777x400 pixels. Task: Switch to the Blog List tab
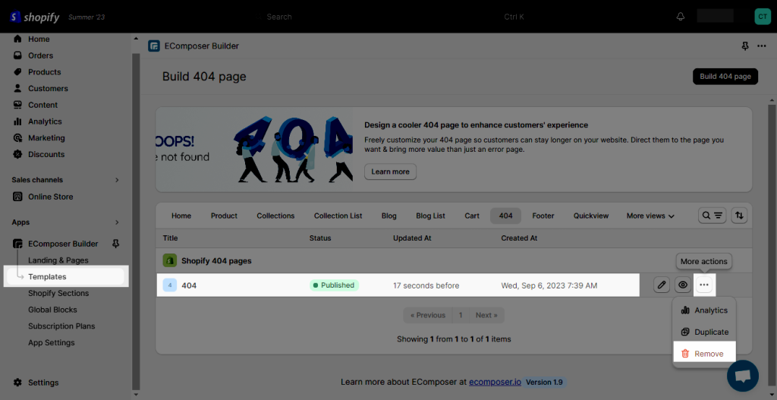[x=431, y=216]
